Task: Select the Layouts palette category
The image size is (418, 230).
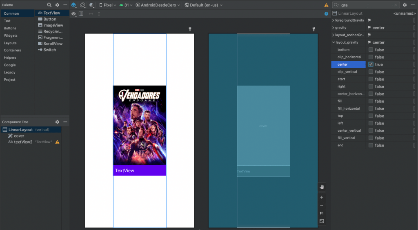Action: [x=17, y=43]
